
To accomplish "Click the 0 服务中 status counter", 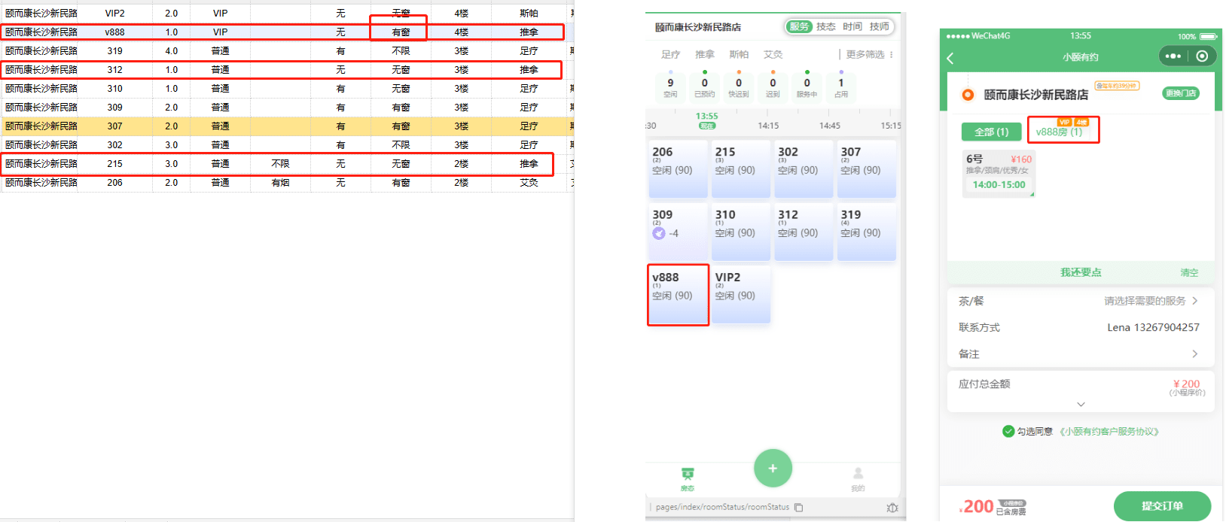I will tap(807, 86).
